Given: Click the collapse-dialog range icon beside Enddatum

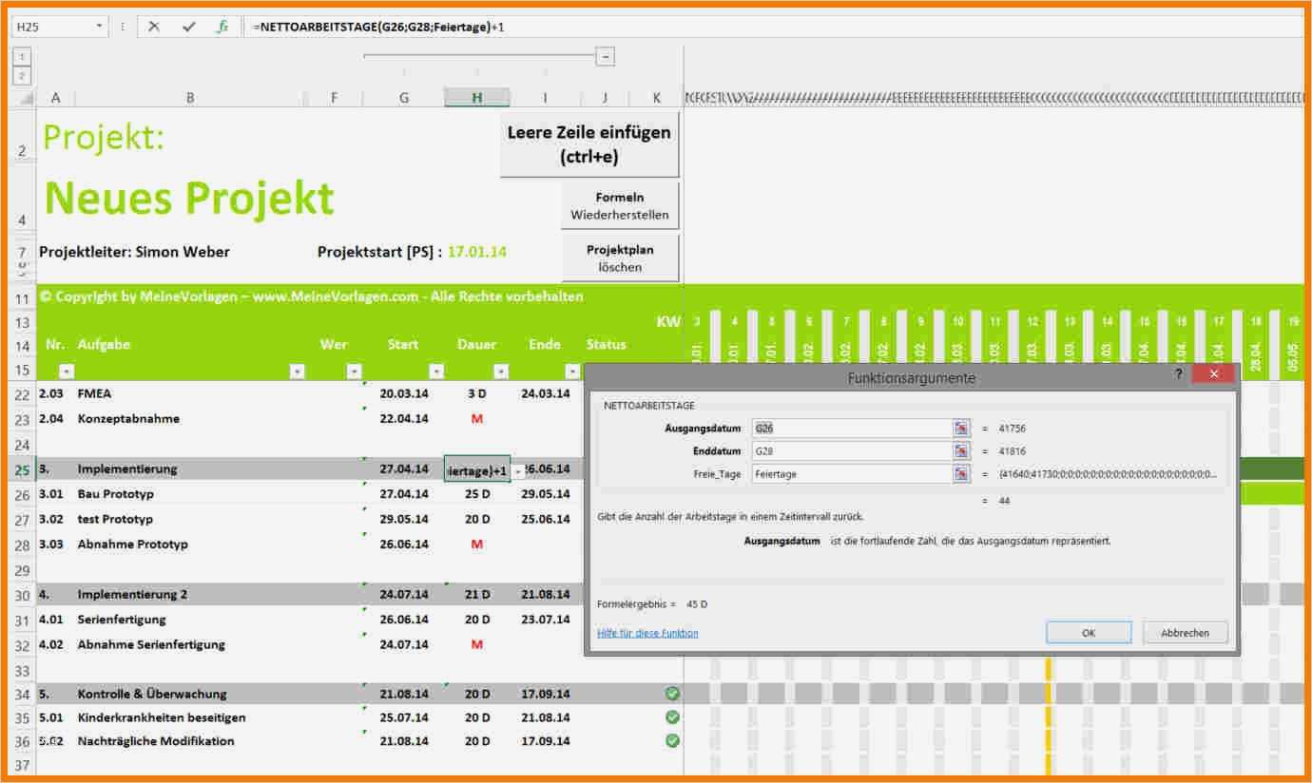Looking at the screenshot, I should click(961, 450).
